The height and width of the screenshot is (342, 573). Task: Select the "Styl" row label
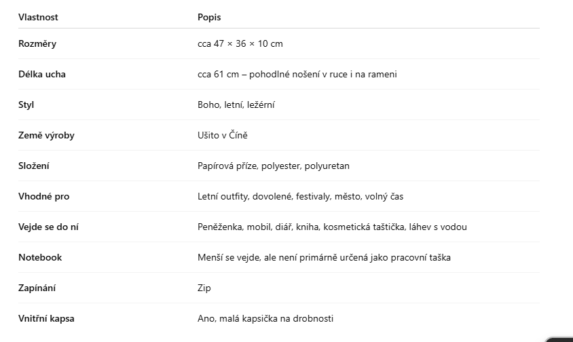pos(26,104)
